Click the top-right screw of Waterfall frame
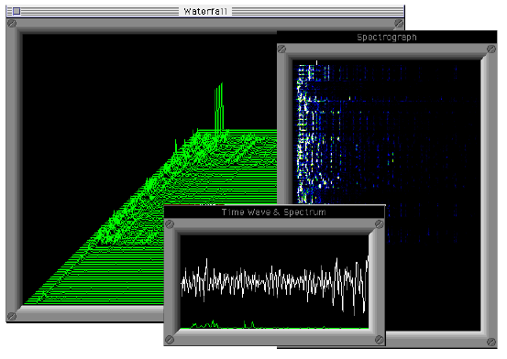 point(399,23)
